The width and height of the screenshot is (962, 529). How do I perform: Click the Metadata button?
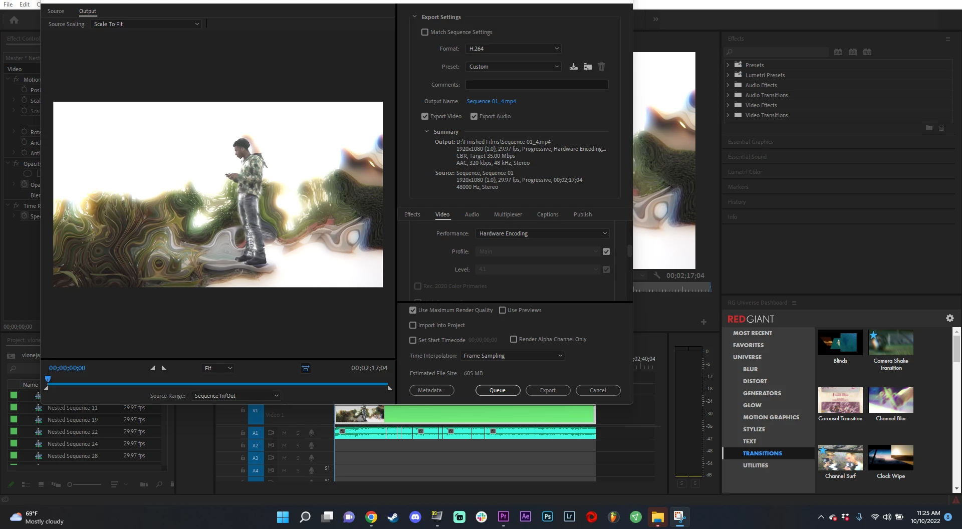(x=432, y=390)
